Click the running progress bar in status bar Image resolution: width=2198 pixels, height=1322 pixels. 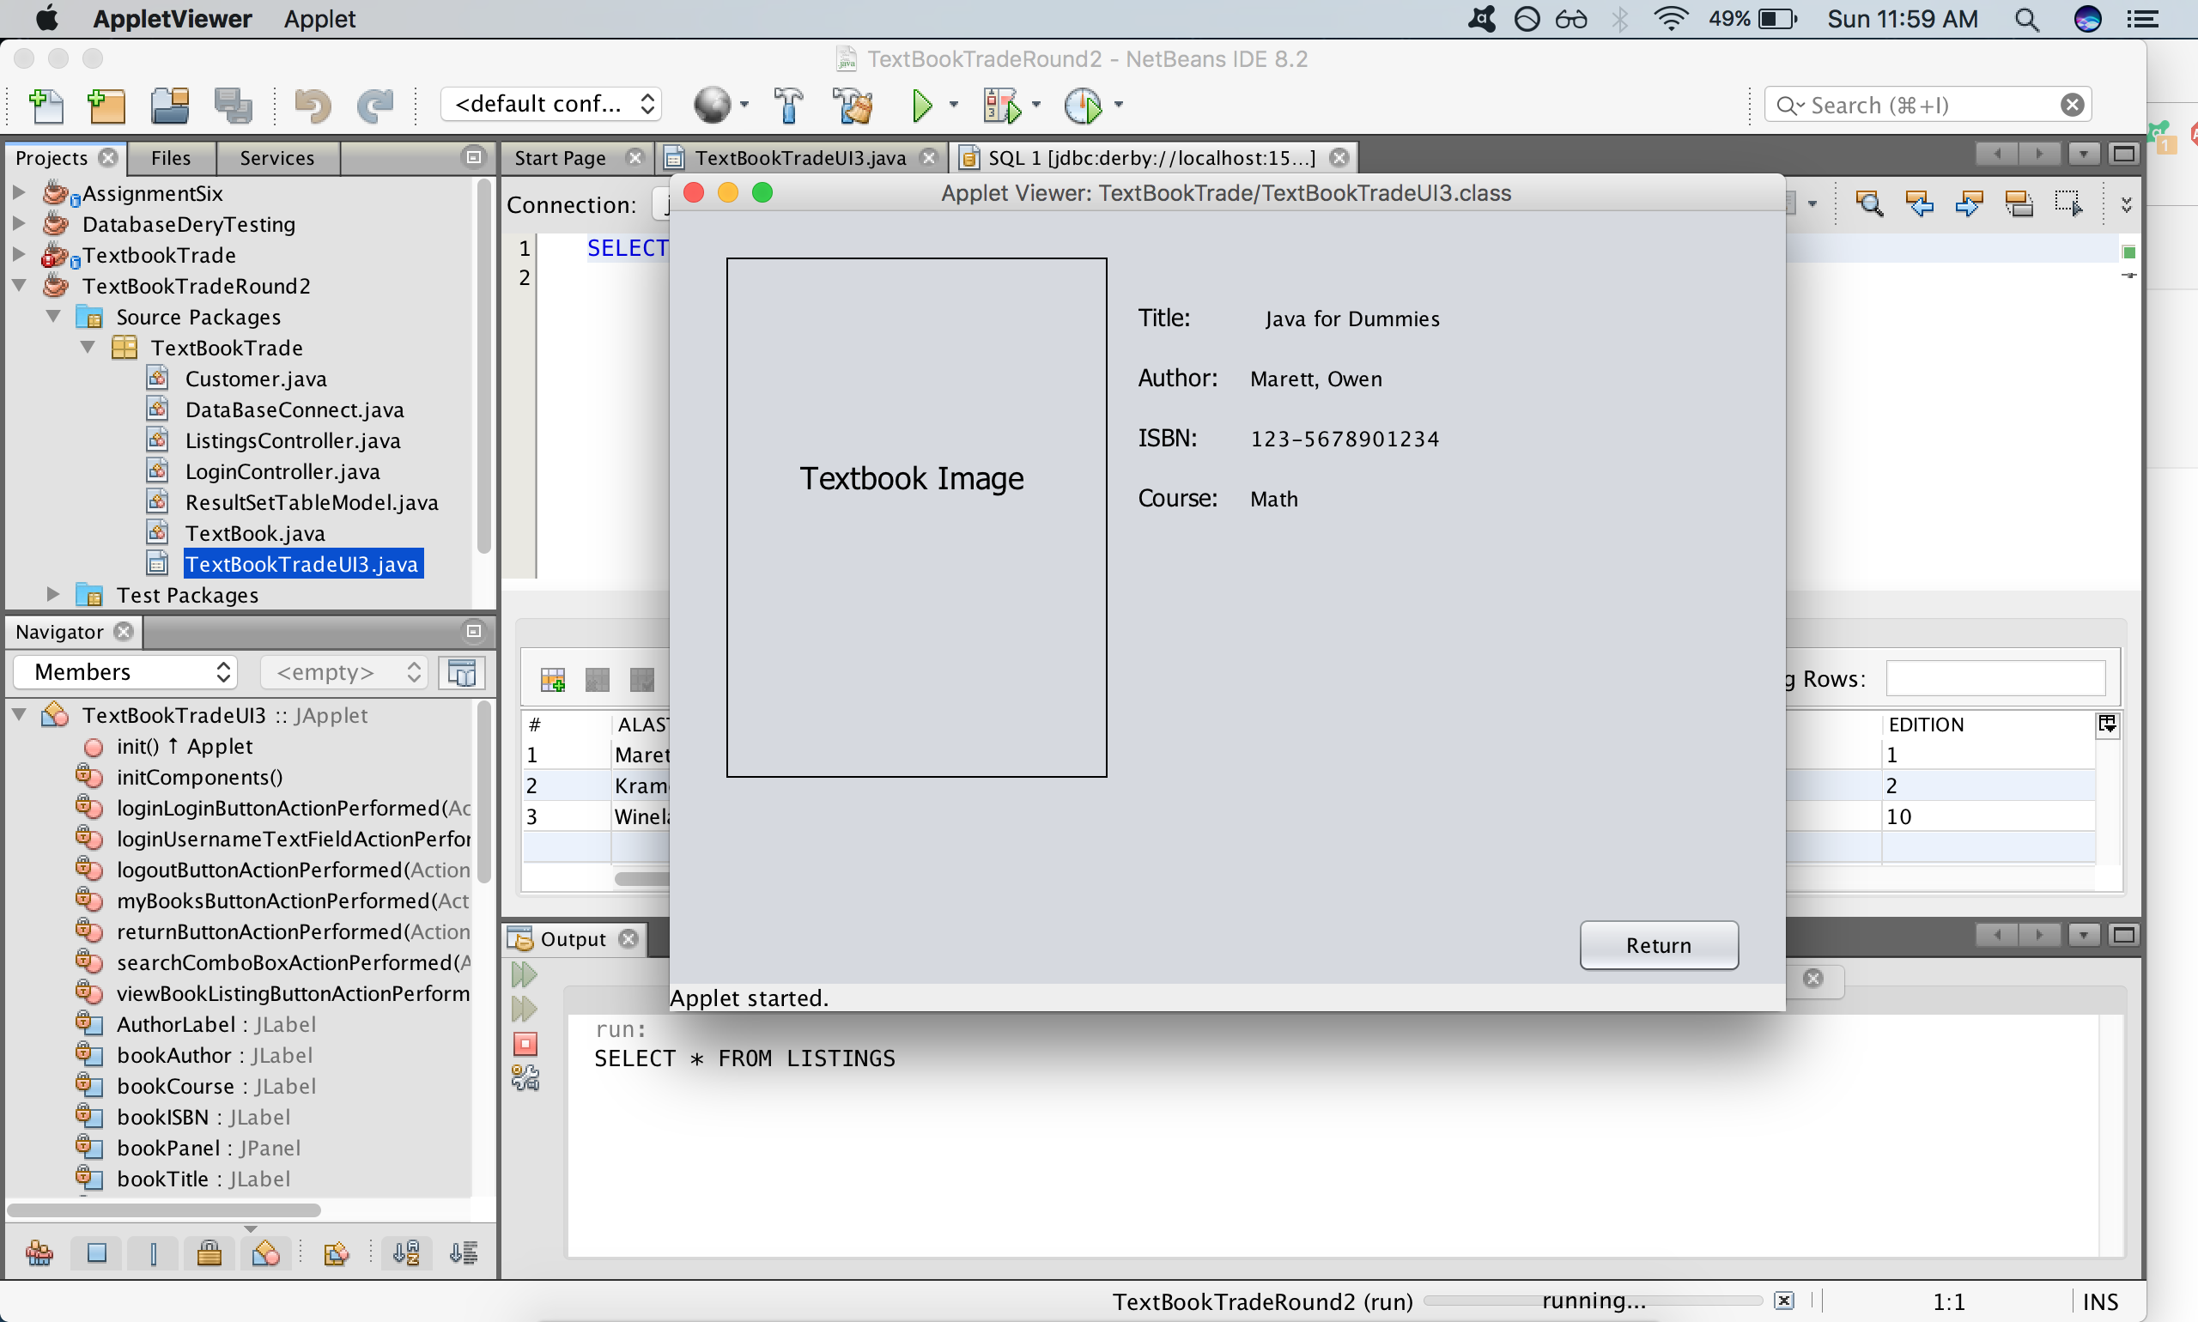click(x=1592, y=1301)
